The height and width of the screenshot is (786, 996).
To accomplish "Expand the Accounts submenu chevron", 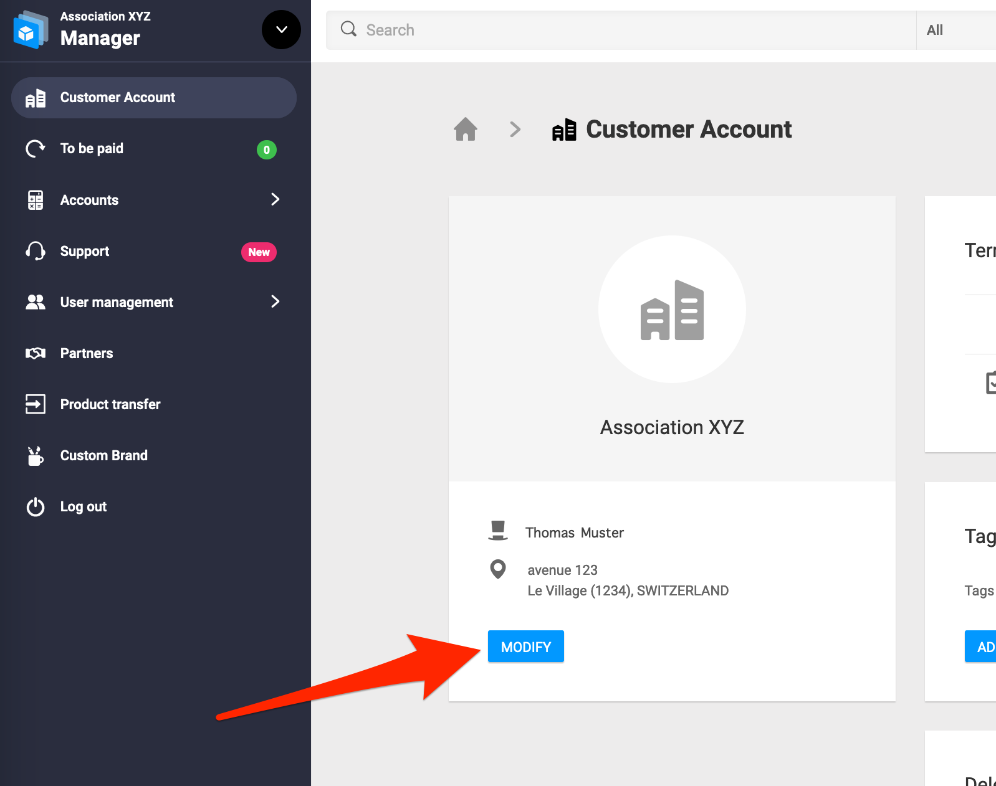I will [x=275, y=199].
